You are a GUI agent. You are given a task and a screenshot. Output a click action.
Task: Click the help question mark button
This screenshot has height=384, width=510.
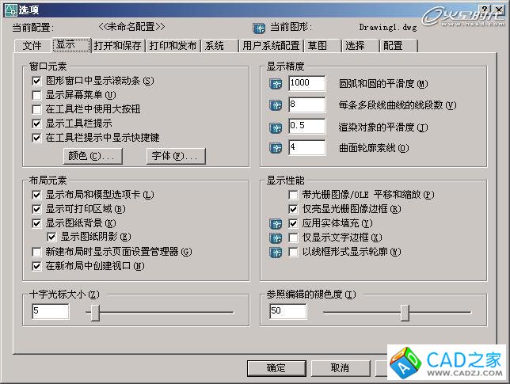pos(485,9)
